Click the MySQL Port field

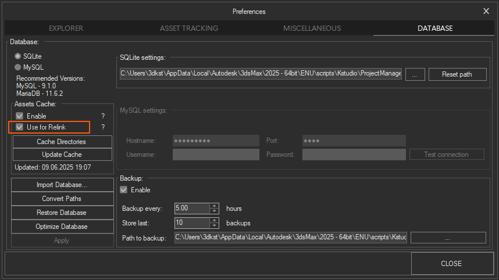coord(354,141)
